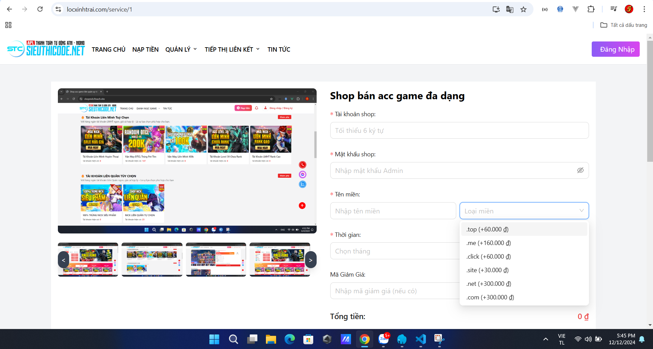Open the browser extensions puzzle icon

pyautogui.click(x=591, y=9)
